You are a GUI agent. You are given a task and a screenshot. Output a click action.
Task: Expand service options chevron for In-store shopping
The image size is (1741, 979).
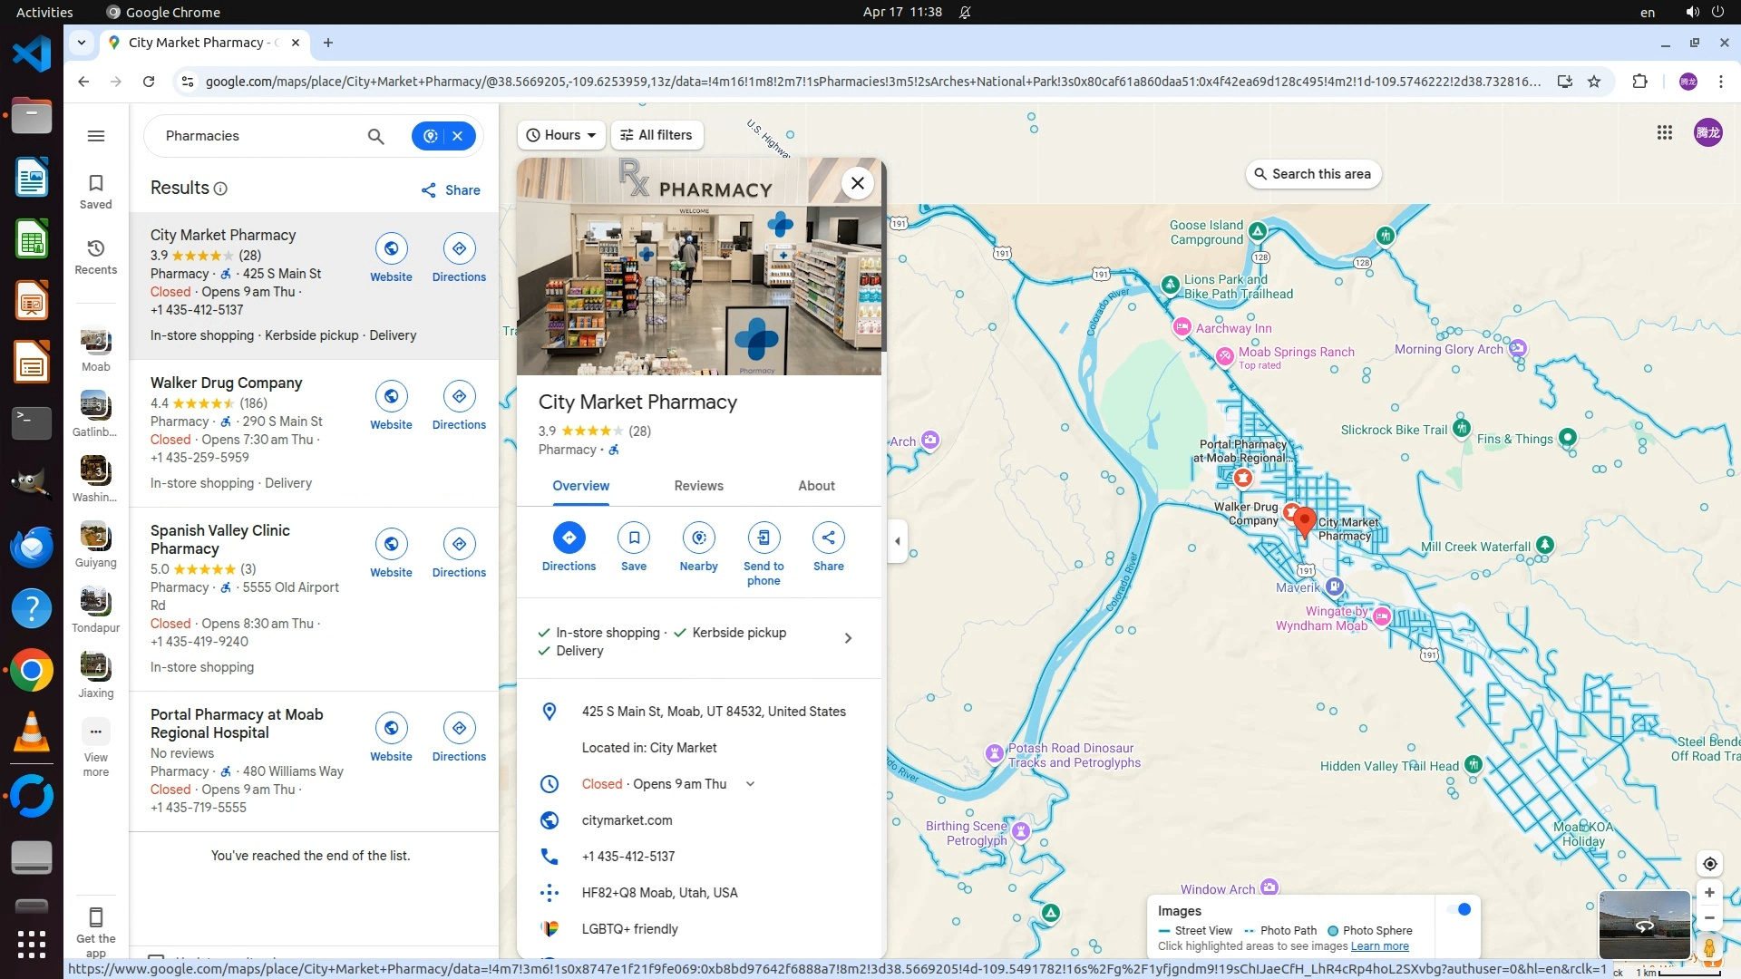click(848, 639)
